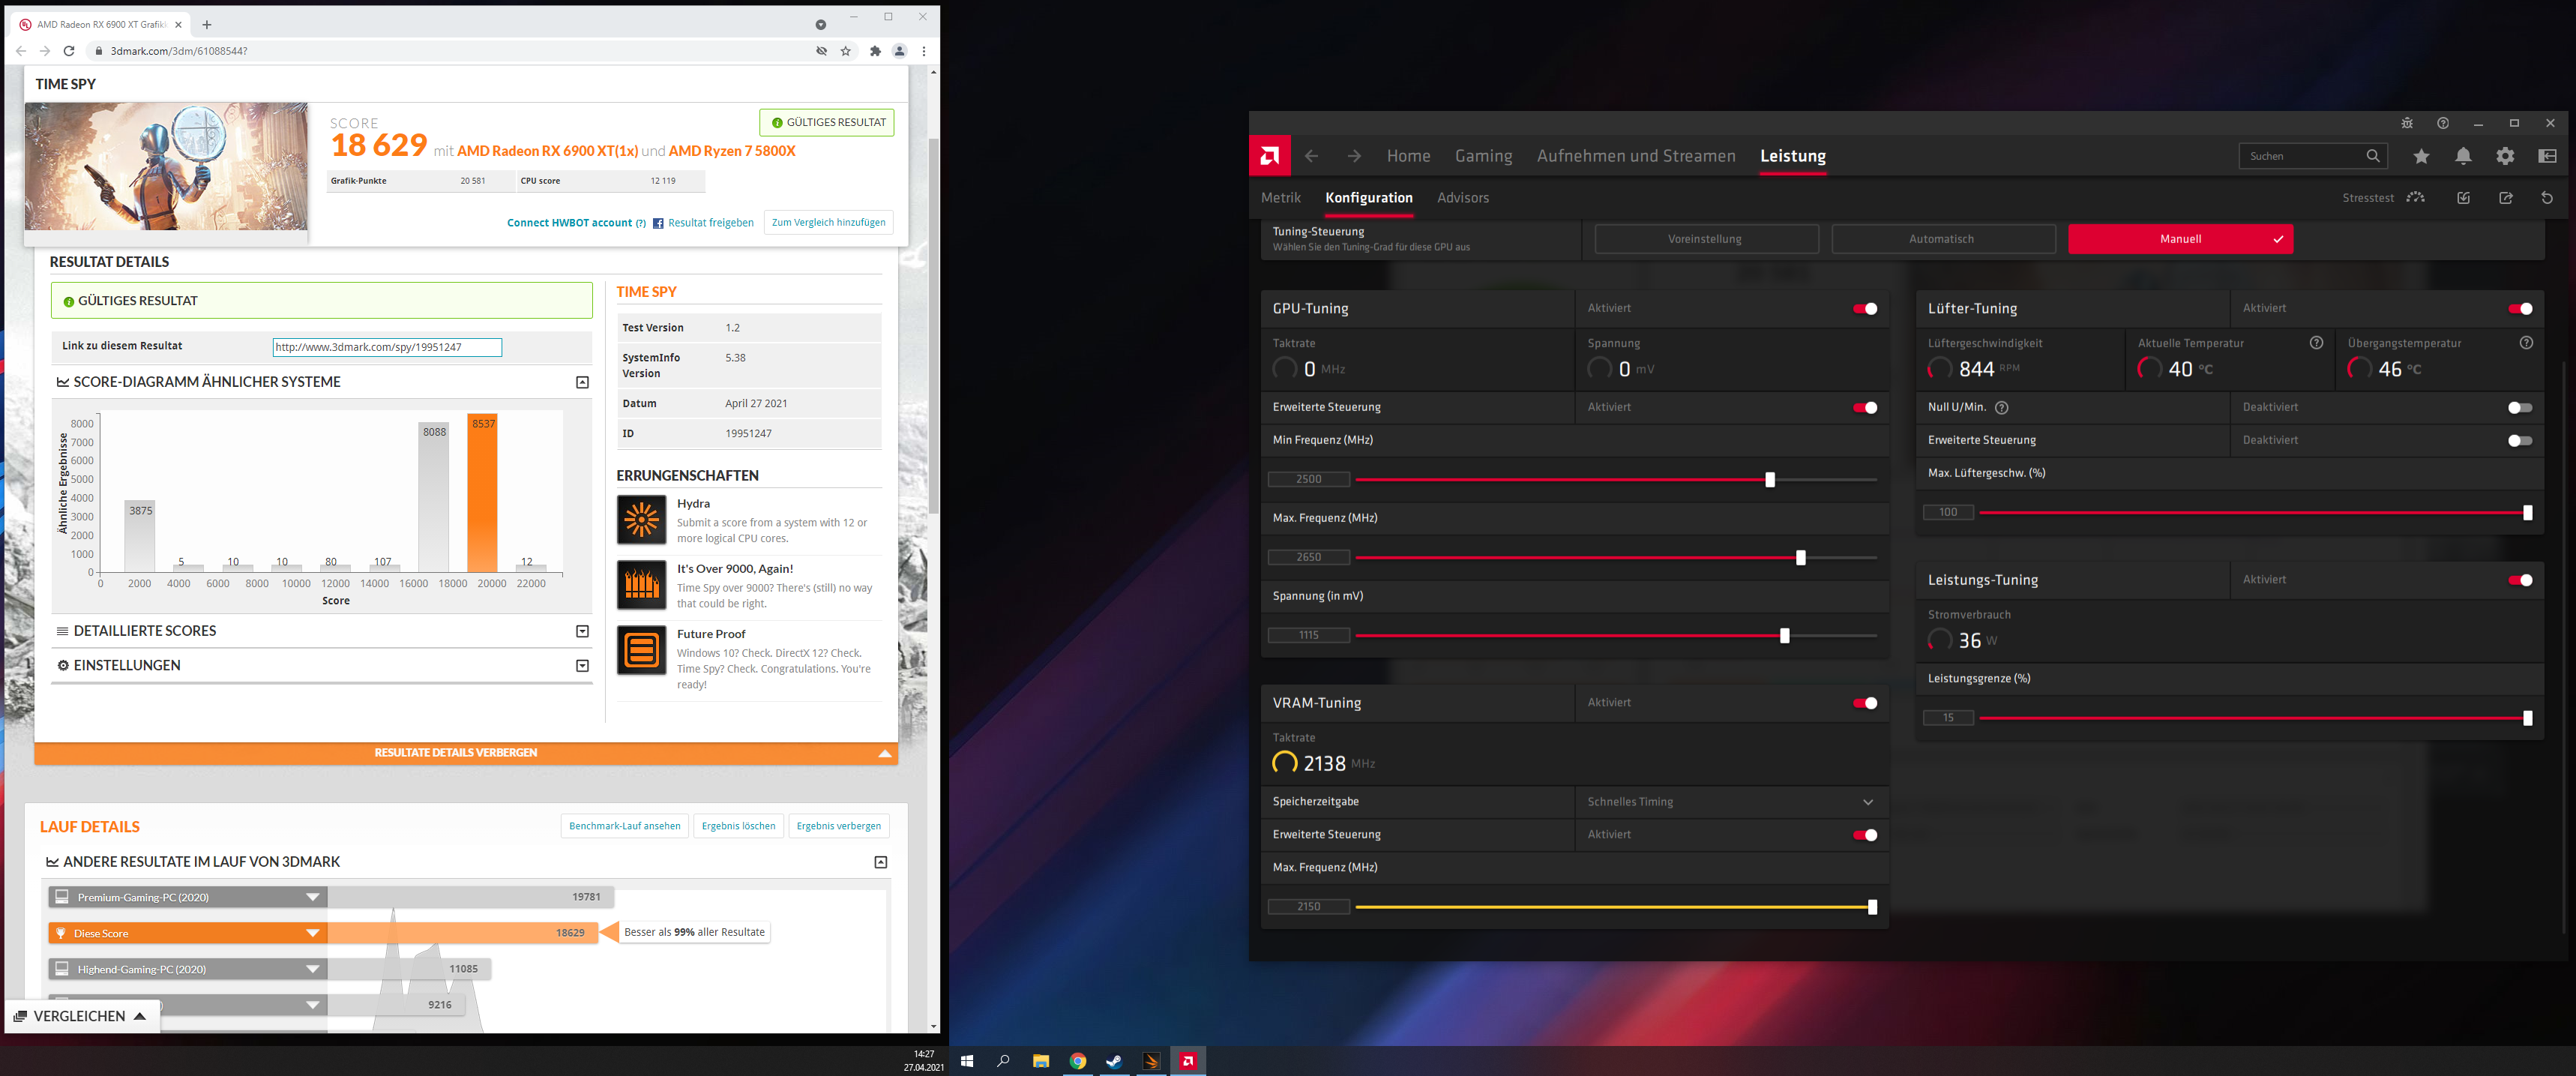Switch to the Metrik tab
Image resolution: width=2576 pixels, height=1076 pixels.
(1280, 198)
